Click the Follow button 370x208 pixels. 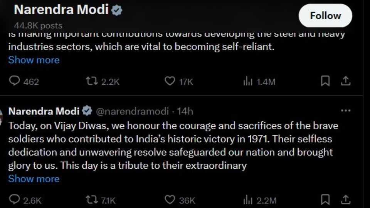tap(325, 16)
